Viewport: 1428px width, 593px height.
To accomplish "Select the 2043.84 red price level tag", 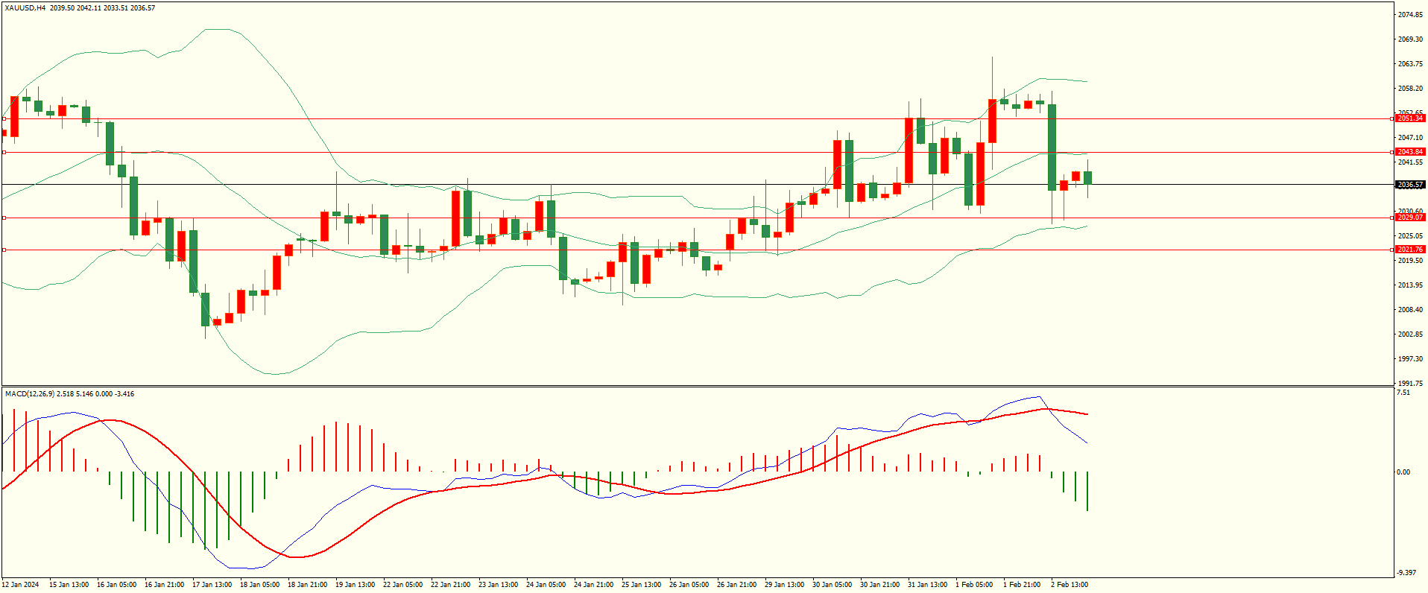I will click(x=1409, y=152).
